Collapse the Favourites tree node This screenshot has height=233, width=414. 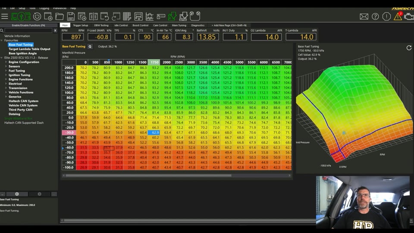tap(2, 41)
